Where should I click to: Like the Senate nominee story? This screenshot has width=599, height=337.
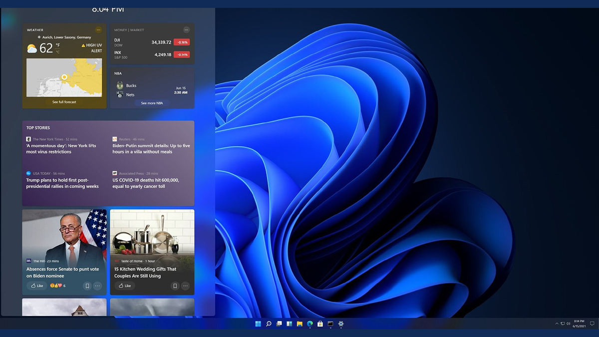point(36,286)
